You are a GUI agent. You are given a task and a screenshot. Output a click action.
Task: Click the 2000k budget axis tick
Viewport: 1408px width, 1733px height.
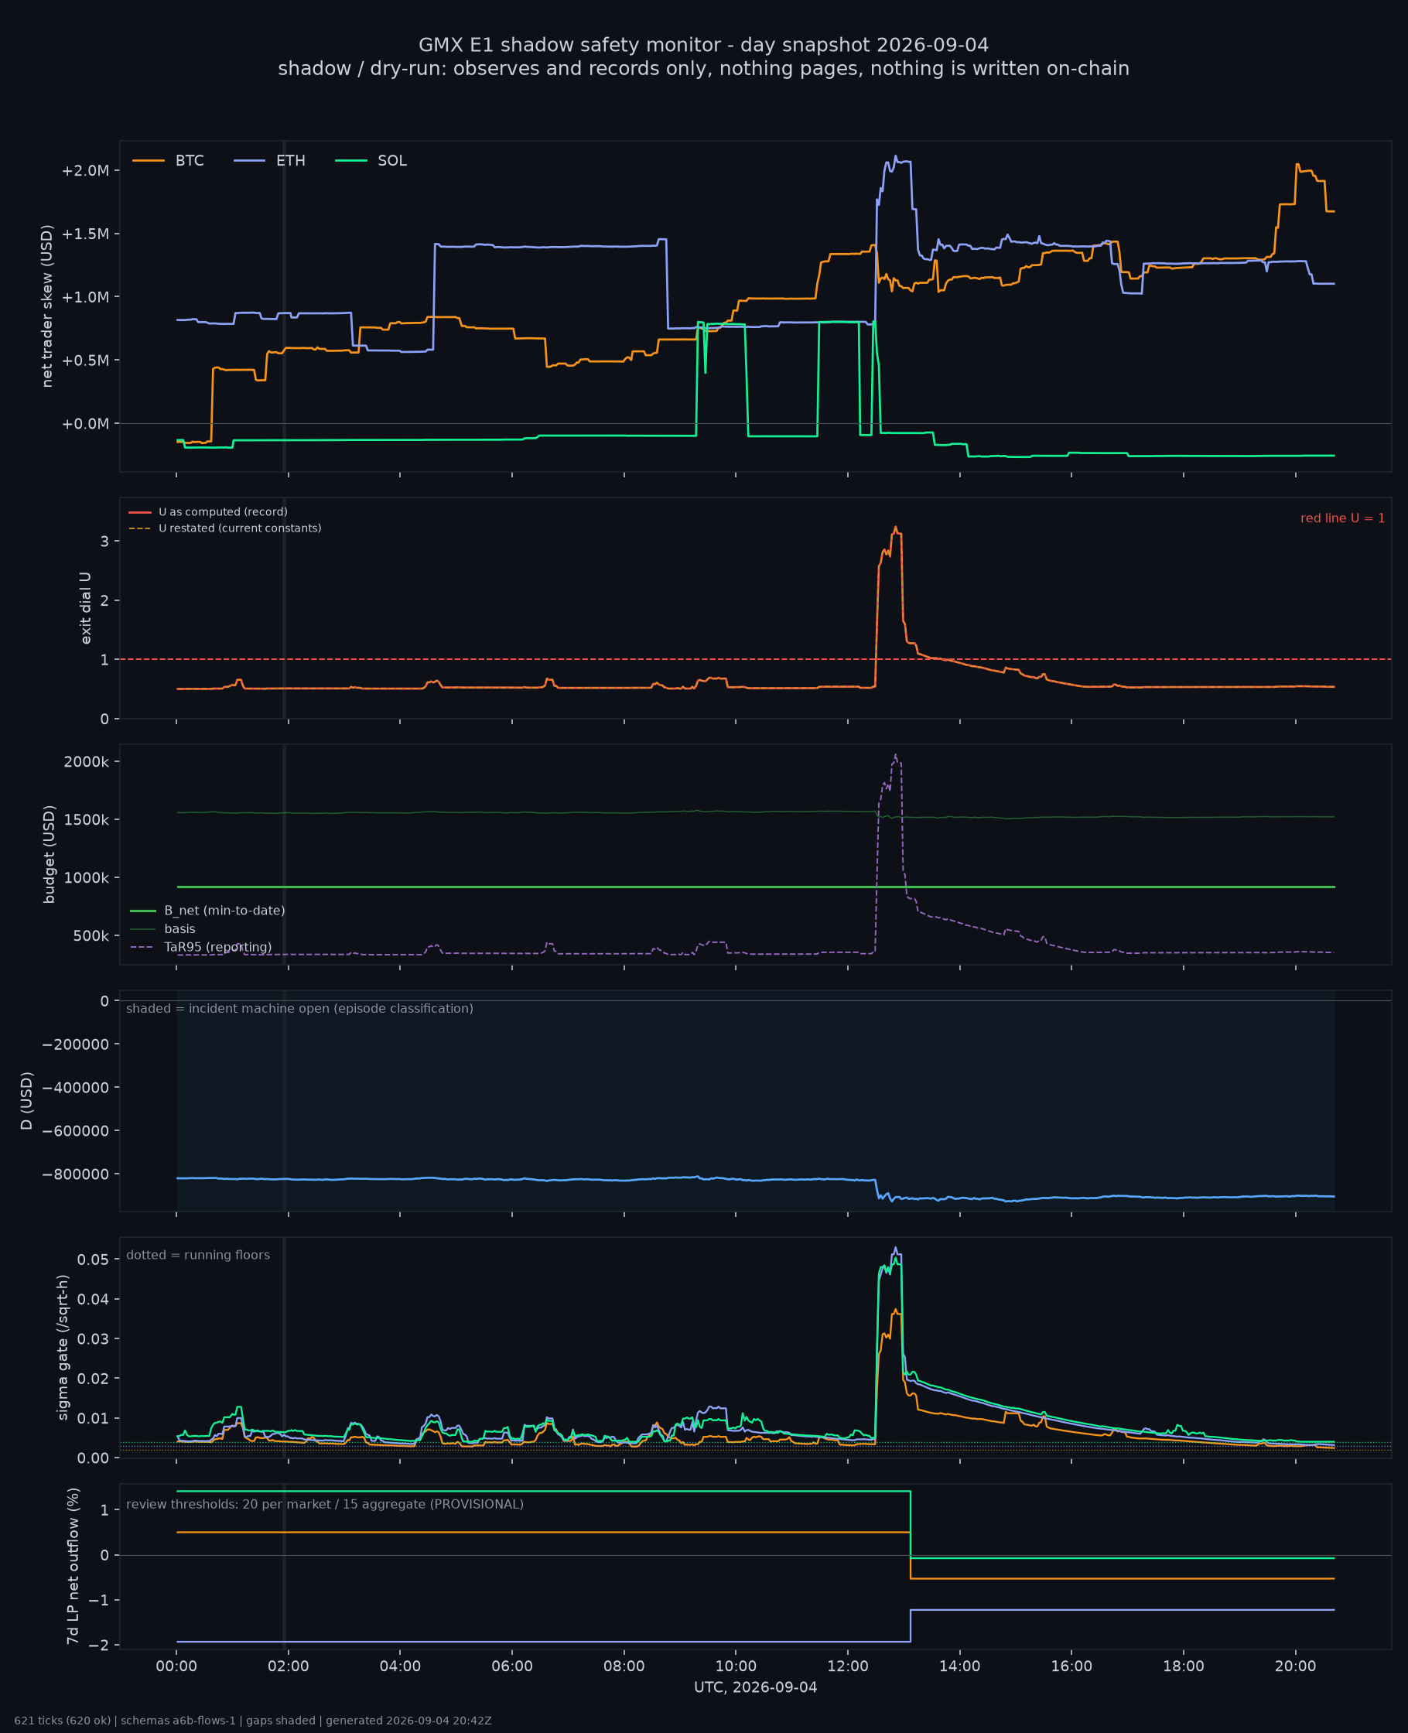(x=87, y=761)
